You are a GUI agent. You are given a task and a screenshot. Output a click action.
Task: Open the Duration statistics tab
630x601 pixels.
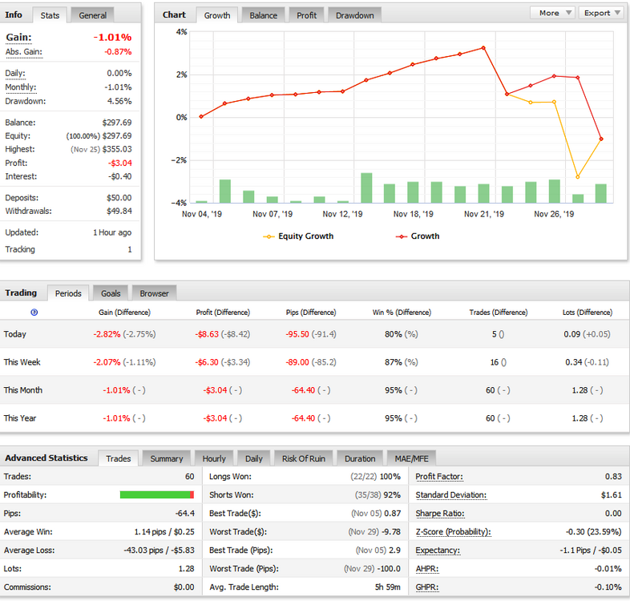[360, 458]
